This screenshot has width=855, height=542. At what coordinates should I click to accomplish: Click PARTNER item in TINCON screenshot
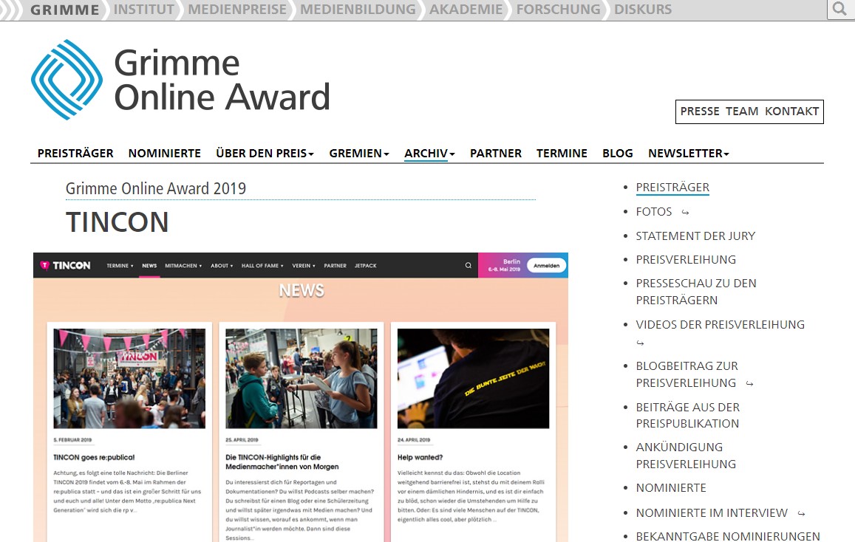335,266
